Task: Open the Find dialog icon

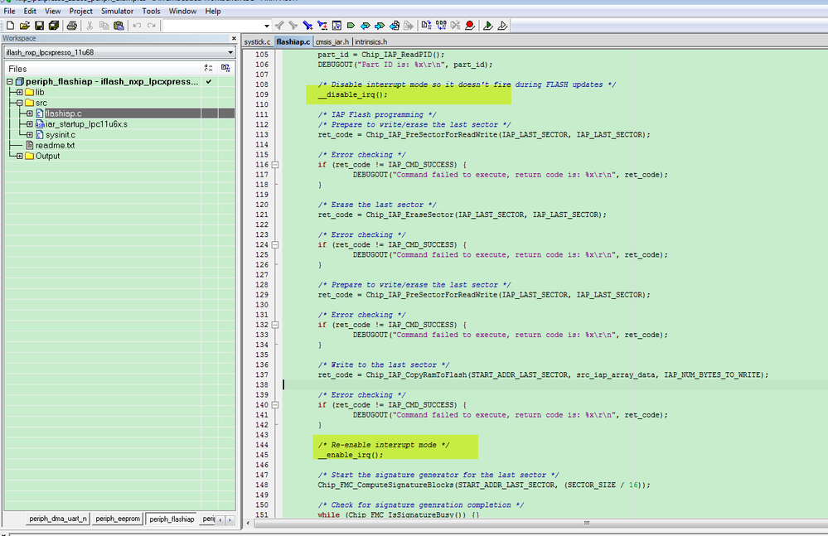Action: pyautogui.click(x=307, y=26)
